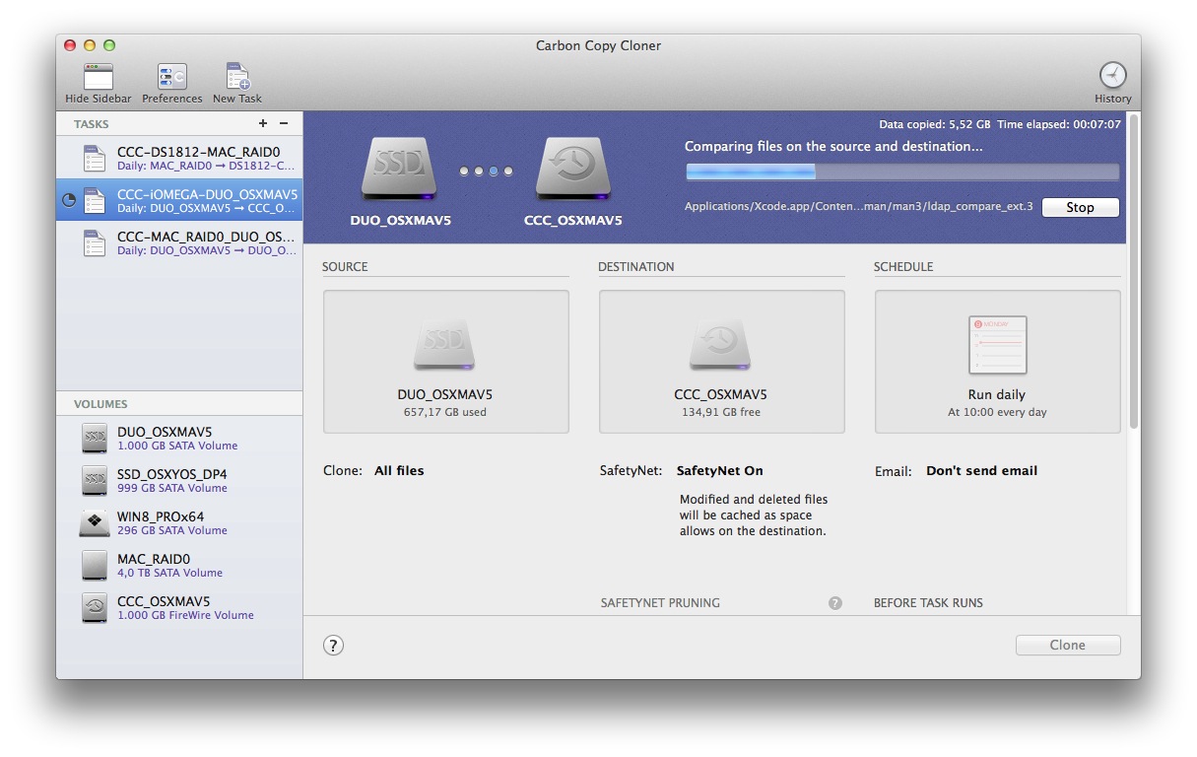Open the History clock icon
Viewport: 1197px width, 757px height.
(1112, 76)
